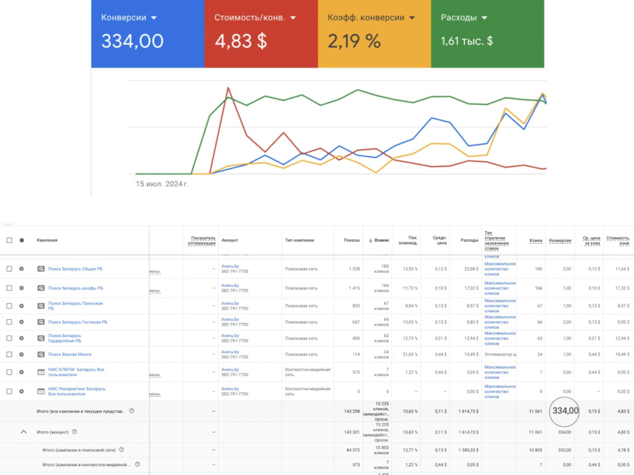Click search campaign icon for Поиск Беларусь Гардеробная РБ
Image resolution: width=634 pixels, height=475 pixels.
[41, 338]
